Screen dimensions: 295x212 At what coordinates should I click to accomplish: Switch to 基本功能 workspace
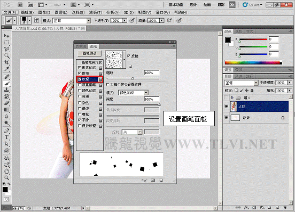pos(176,5)
